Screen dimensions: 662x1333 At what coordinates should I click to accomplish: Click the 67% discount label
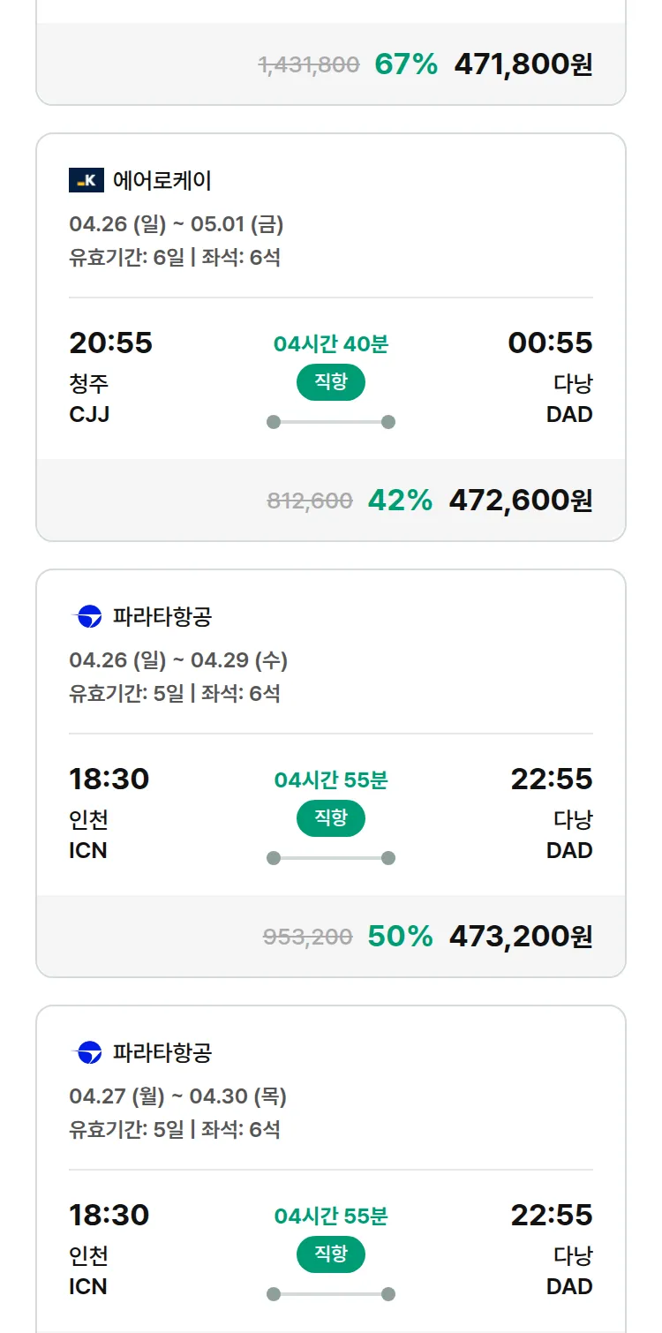pyautogui.click(x=406, y=64)
